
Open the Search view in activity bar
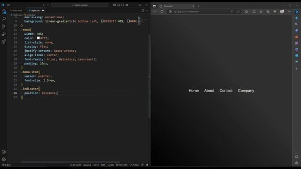point(4,19)
